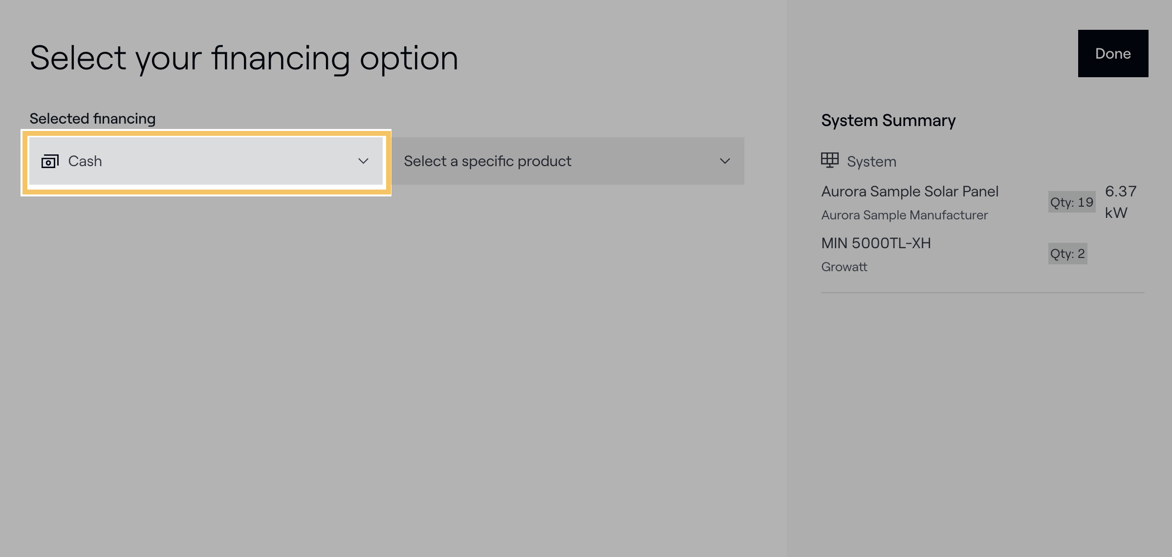Click the Select your financing option title

[243, 58]
